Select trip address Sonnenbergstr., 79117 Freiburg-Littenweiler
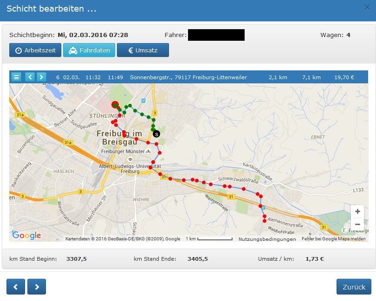Viewport: 376px width, 301px height. (x=188, y=77)
